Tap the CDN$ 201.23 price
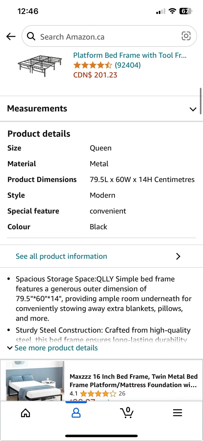This screenshot has height=441, width=203. point(95,75)
